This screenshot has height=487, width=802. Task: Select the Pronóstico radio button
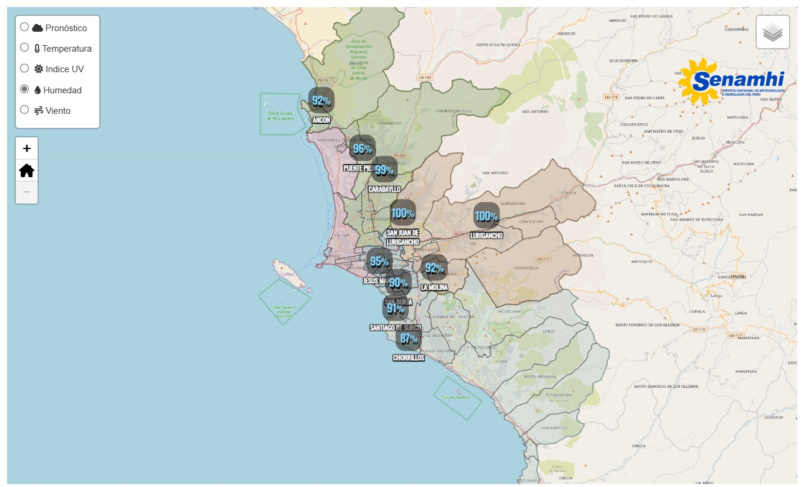click(25, 27)
